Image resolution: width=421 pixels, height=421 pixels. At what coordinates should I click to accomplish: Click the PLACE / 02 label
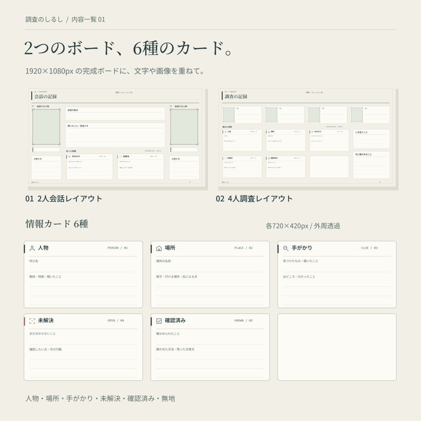coord(243,248)
